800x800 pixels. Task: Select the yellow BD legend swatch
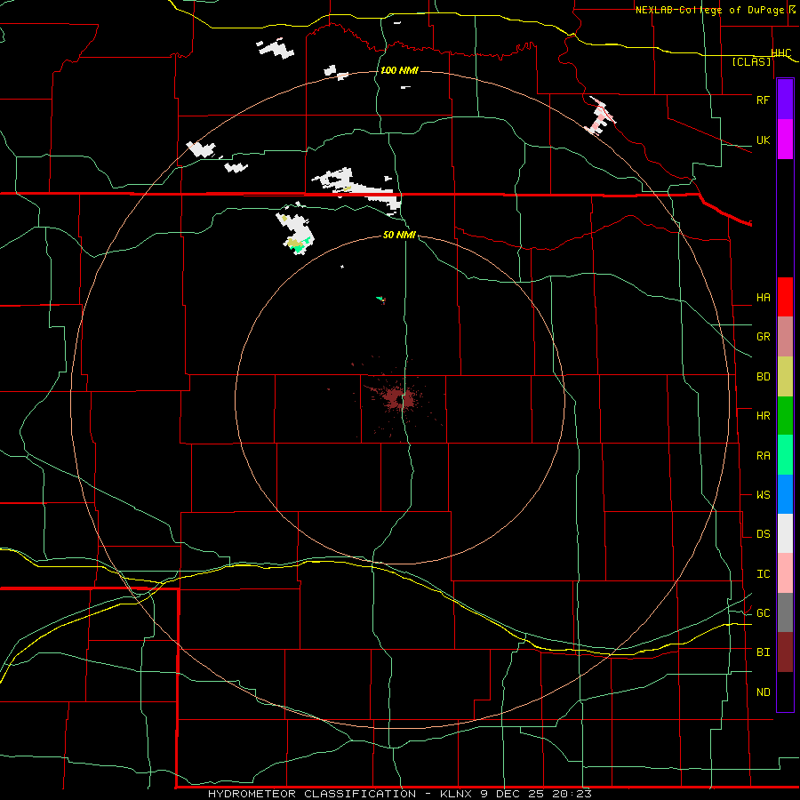785,377
